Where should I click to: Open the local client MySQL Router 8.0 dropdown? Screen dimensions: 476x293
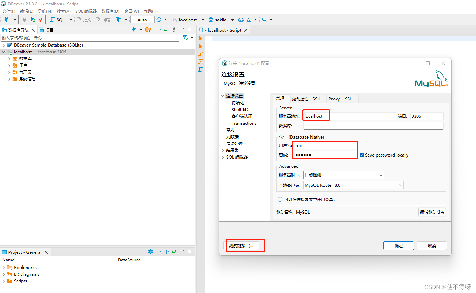(353, 185)
